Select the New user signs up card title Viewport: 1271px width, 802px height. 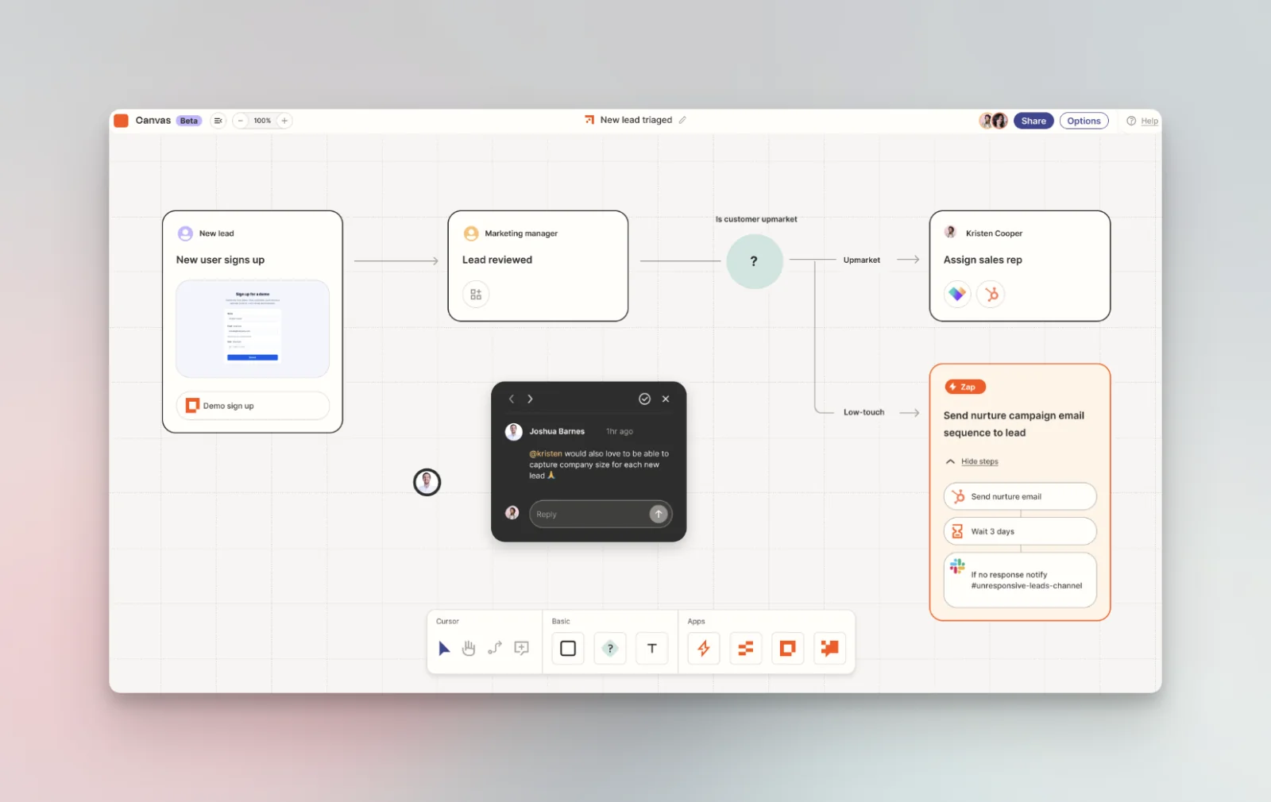click(220, 260)
